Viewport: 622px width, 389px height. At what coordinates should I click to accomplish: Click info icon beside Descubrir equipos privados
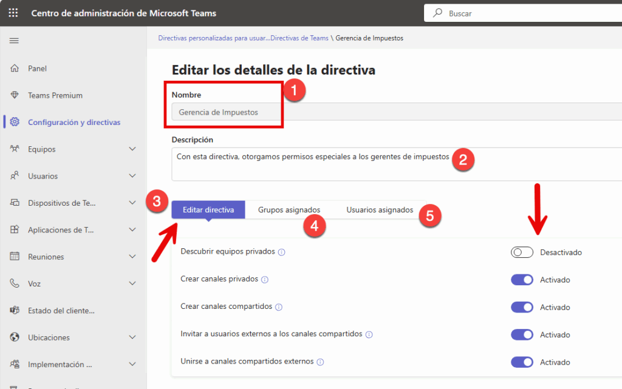coord(282,252)
